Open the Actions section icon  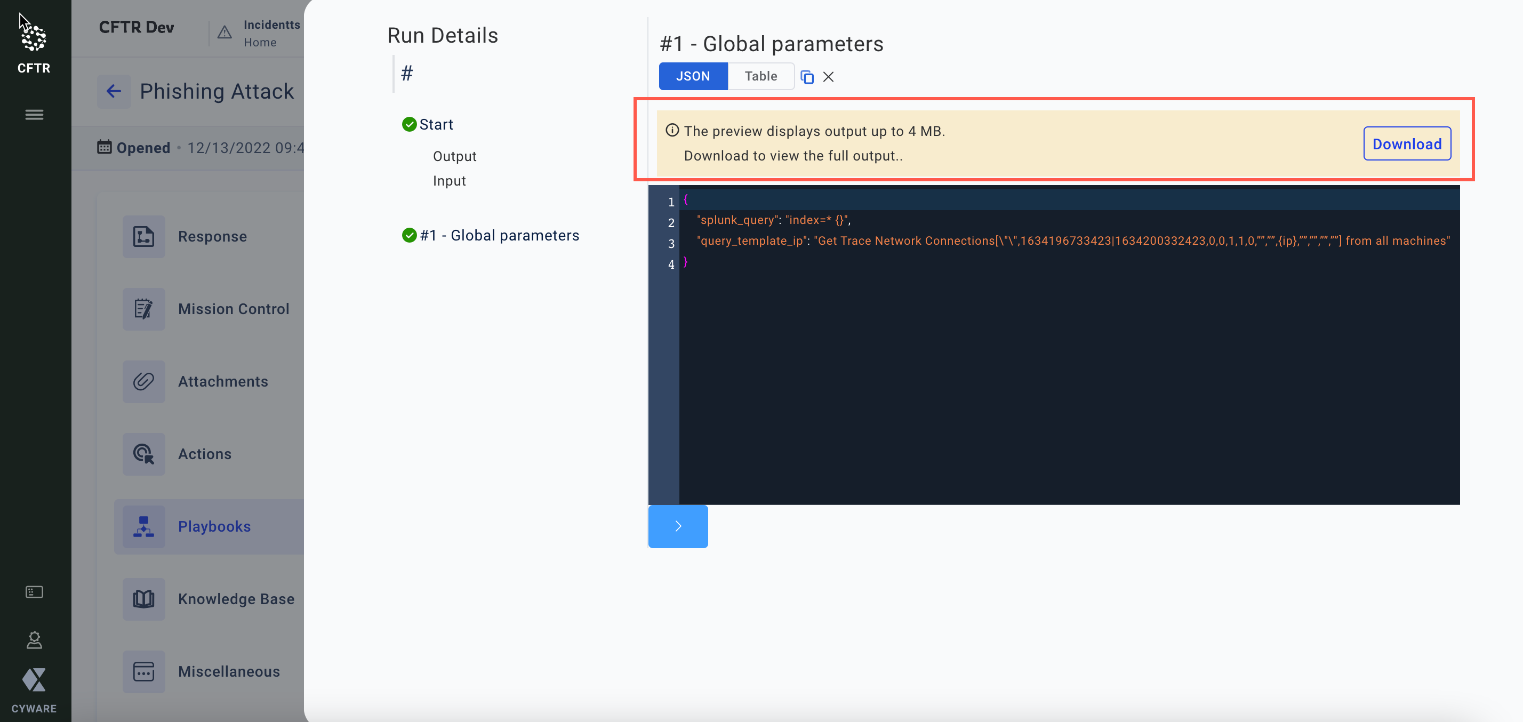[x=143, y=454]
